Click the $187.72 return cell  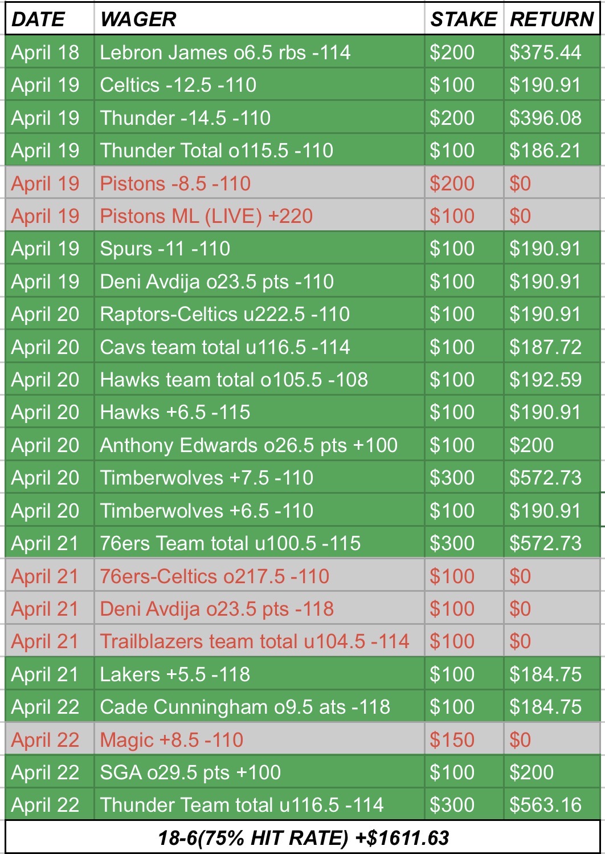point(545,347)
